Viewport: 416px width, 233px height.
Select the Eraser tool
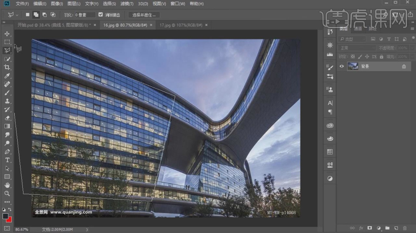coord(7,118)
